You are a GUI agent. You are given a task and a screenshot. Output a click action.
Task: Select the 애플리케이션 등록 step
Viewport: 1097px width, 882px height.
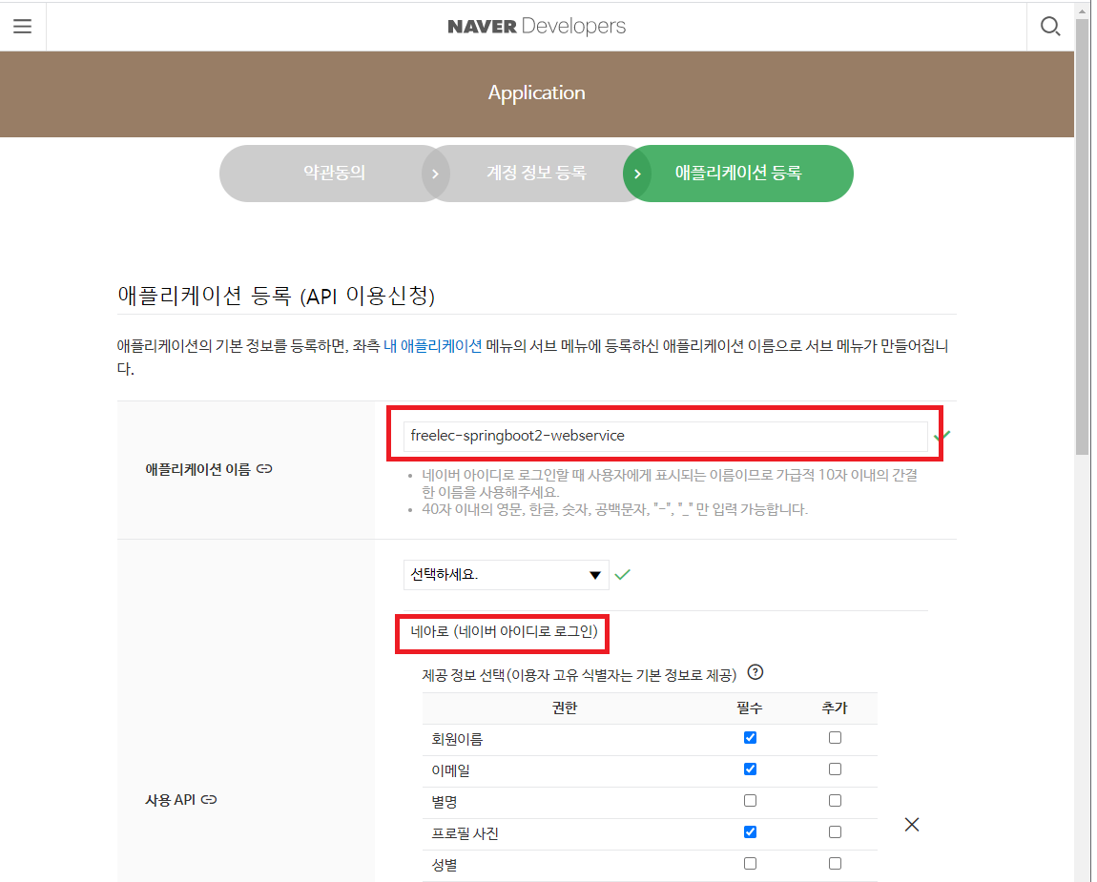pyautogui.click(x=738, y=174)
